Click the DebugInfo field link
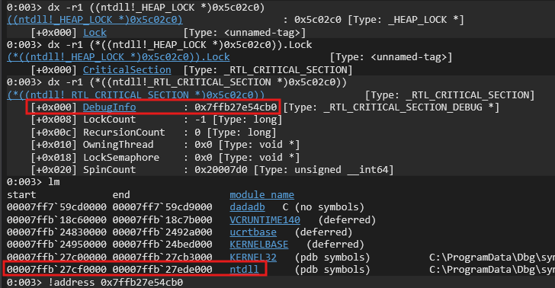Viewport: 555px width, 288px height. (109, 107)
